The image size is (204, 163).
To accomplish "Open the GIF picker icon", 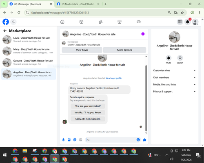I will pyautogui.click(x=81, y=140).
